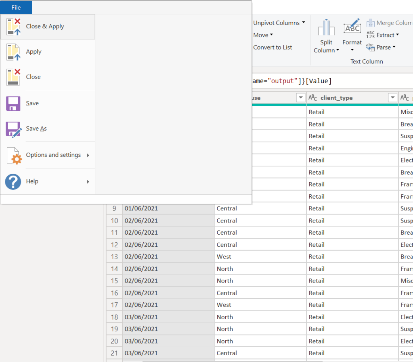Screen dimensions: 413x362
Task: Open the Format dropdown arrow
Action: point(352,50)
